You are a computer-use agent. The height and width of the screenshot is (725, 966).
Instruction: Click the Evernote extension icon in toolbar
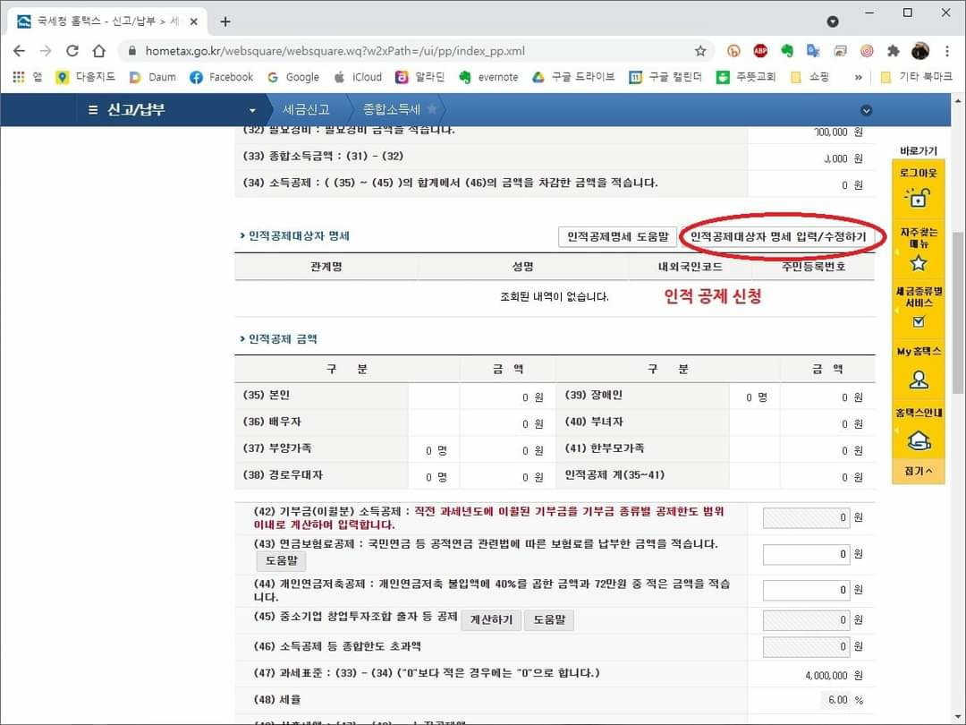point(787,51)
